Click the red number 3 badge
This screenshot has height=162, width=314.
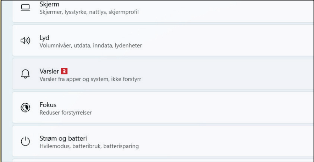[64, 71]
